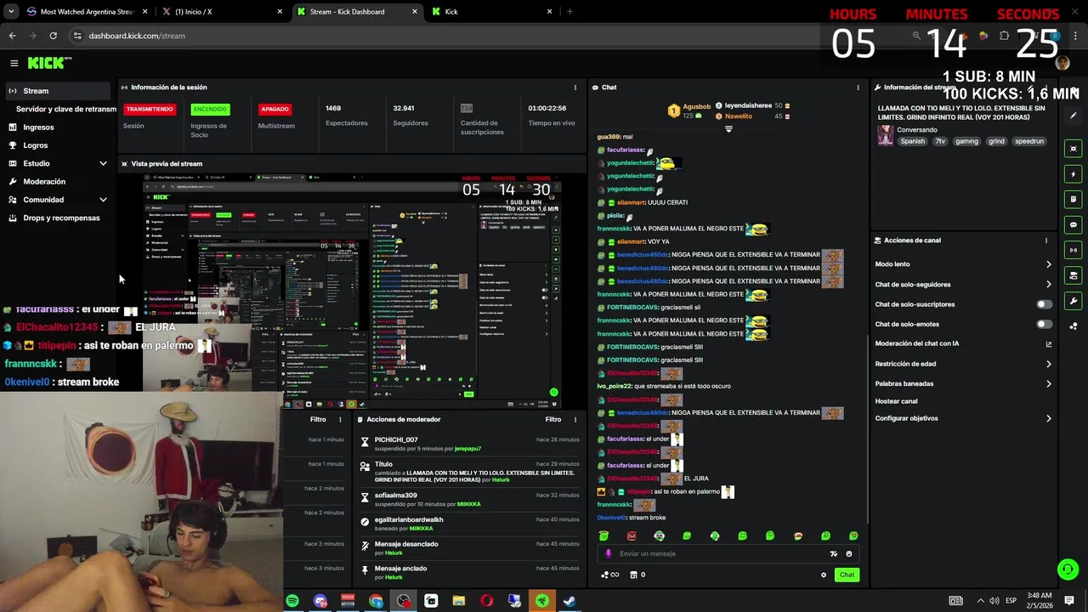Open chat settings gear icon
The width and height of the screenshot is (1088, 612).
[823, 575]
